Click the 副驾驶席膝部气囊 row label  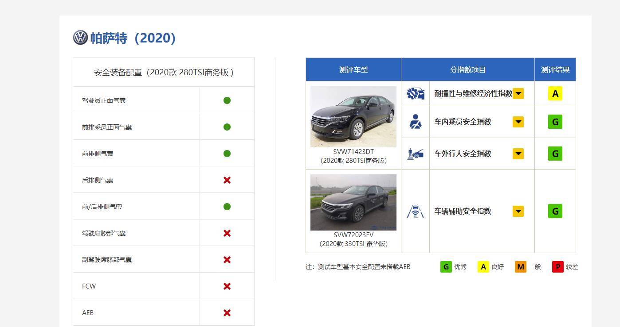point(107,260)
